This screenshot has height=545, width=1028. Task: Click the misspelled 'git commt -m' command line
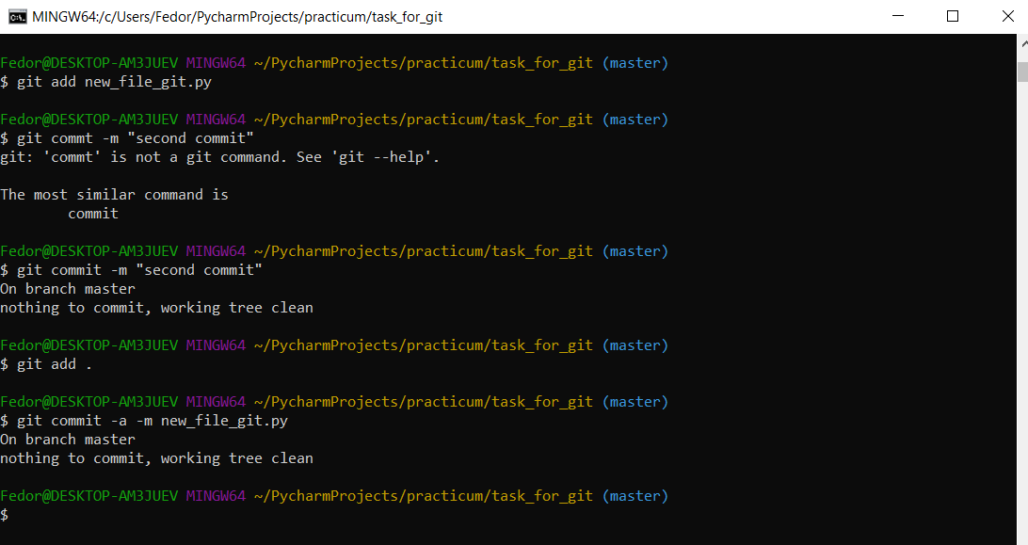point(127,138)
